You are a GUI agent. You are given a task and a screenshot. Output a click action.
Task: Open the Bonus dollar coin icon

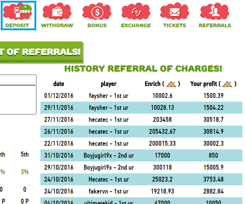(97, 12)
